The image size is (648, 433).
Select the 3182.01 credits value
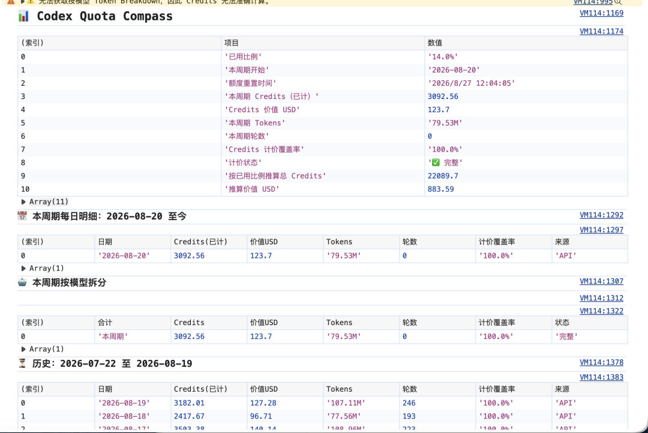189,403
